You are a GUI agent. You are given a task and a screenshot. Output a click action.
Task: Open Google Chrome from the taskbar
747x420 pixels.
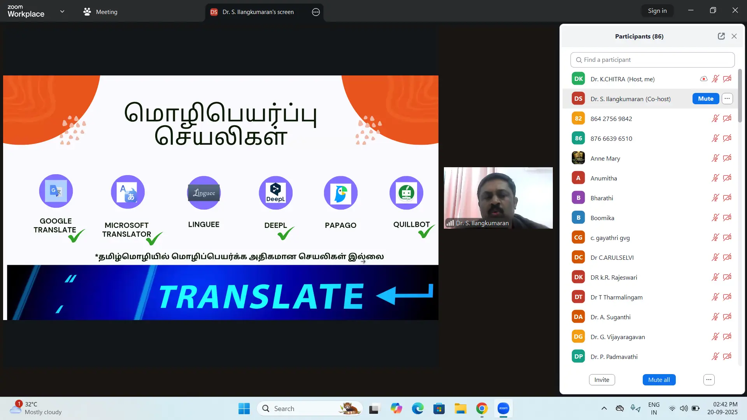(x=482, y=409)
